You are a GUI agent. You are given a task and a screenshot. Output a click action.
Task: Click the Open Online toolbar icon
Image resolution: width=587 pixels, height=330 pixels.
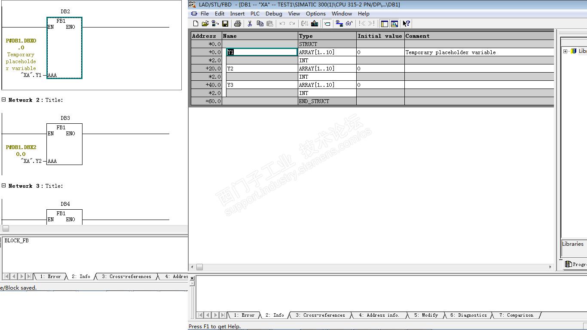pyautogui.click(x=215, y=24)
